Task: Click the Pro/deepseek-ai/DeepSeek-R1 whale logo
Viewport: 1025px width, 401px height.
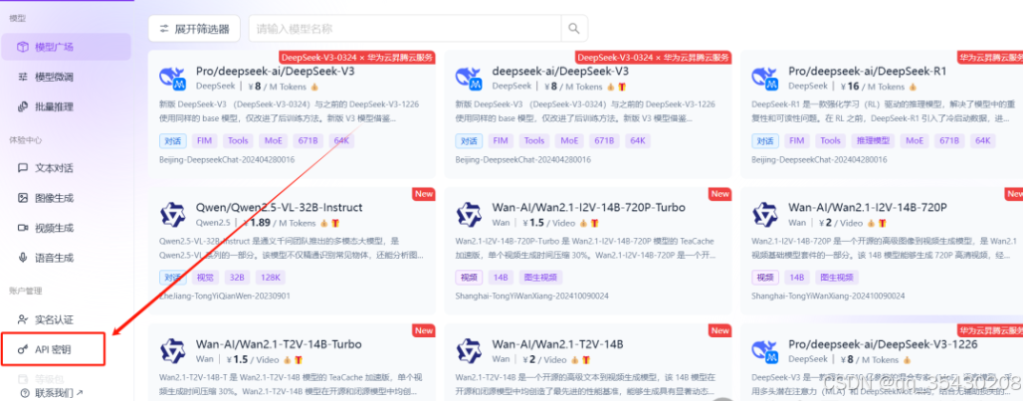Action: click(x=765, y=78)
